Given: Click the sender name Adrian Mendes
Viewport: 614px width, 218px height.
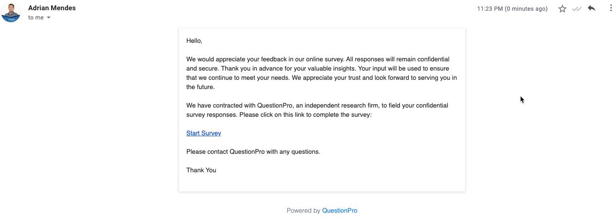Looking at the screenshot, I should tap(52, 8).
